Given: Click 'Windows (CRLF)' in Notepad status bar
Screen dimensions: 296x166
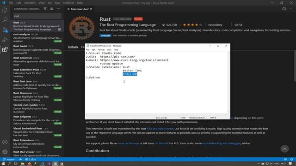Looking at the screenshot, I should (x=197, y=118).
